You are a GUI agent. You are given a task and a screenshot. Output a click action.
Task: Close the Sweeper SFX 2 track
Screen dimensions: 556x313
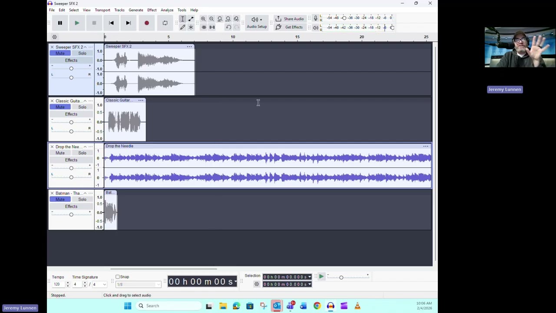pyautogui.click(x=52, y=47)
